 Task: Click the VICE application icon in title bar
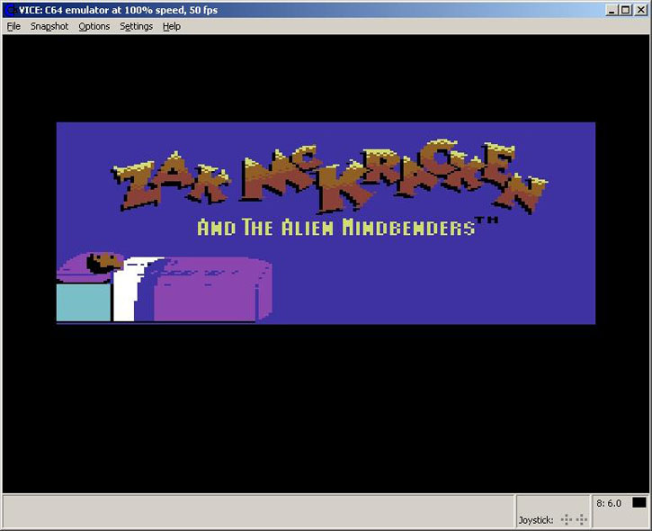click(10, 10)
